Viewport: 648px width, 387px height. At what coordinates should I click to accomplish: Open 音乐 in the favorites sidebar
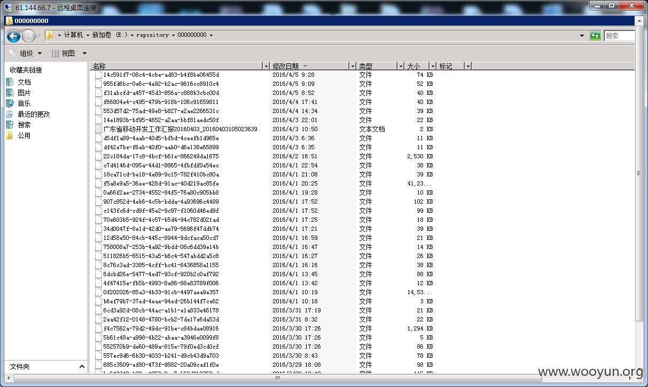(x=24, y=103)
